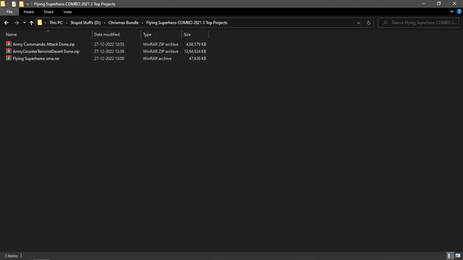The height and width of the screenshot is (260, 463).
Task: Click the Back navigation arrow
Action: pyautogui.click(x=6, y=22)
